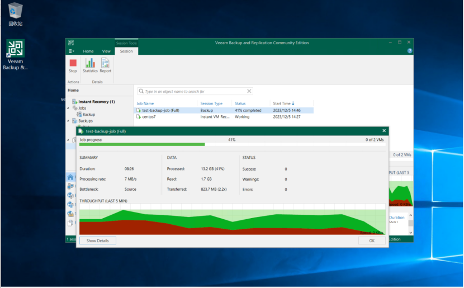
Task: Open the Storage Infrastructure sidebar icon
Action: [x=70, y=205]
